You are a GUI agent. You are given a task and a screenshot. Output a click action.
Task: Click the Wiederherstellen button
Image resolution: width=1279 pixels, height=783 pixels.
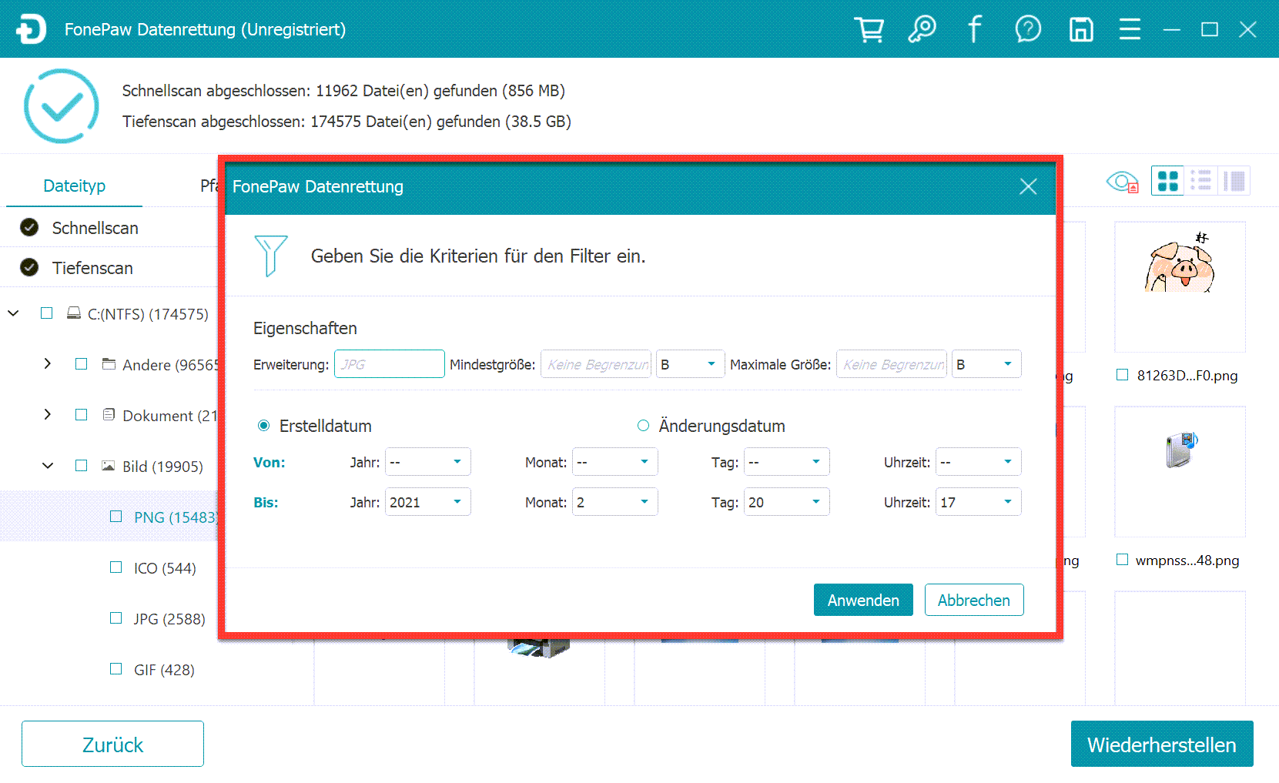tap(1162, 744)
